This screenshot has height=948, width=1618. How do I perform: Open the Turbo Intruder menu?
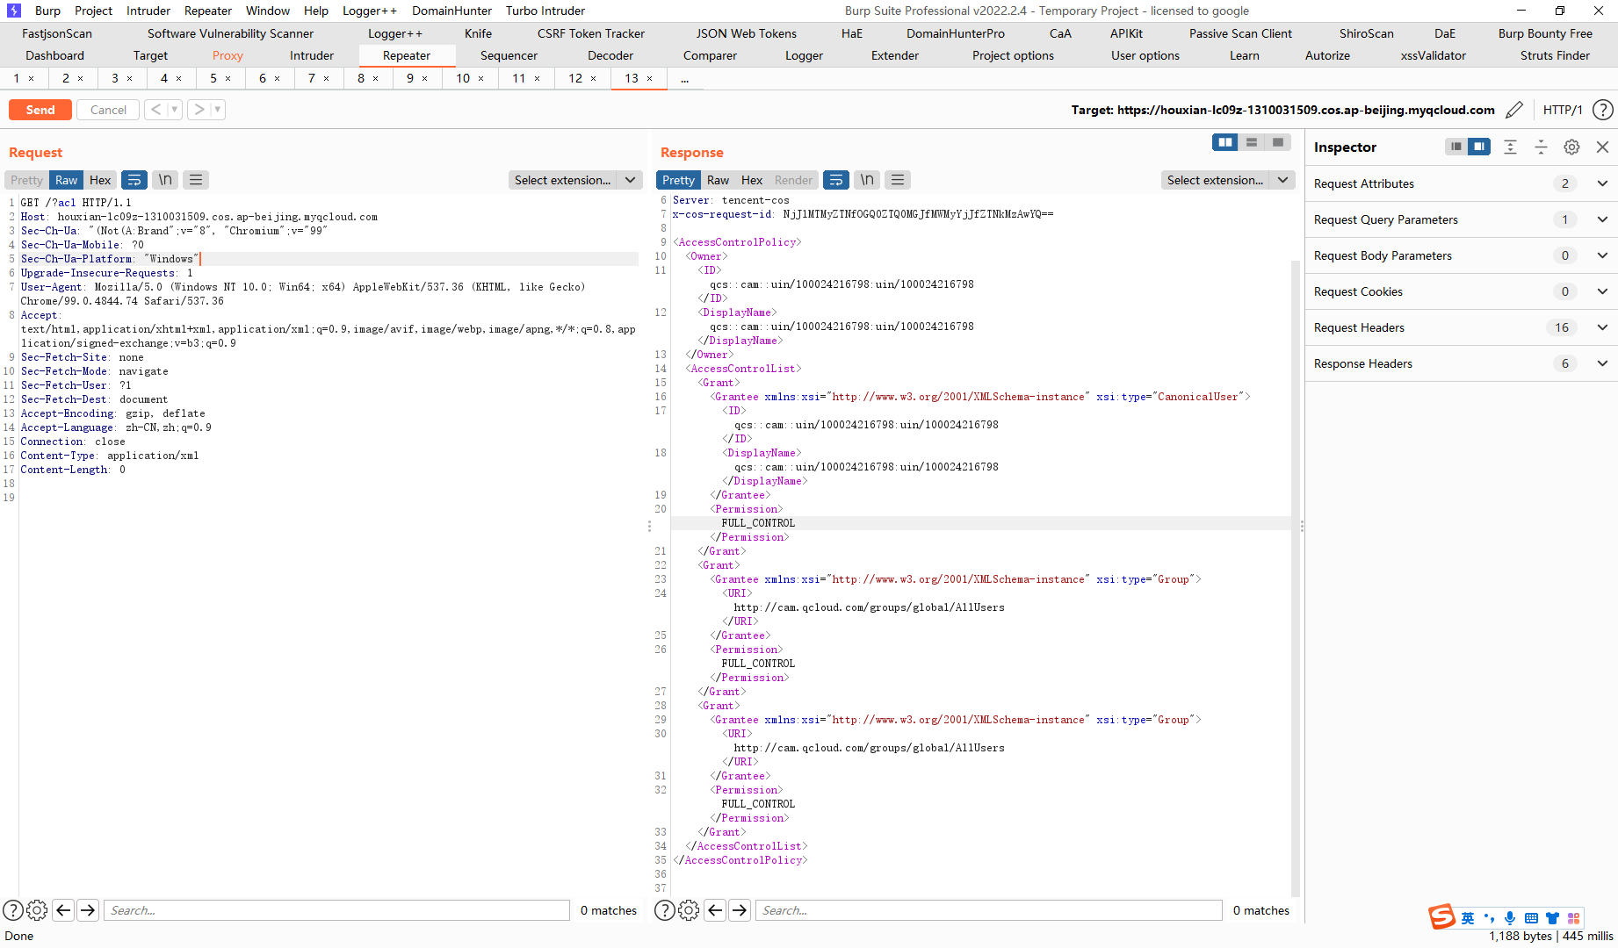tap(545, 11)
